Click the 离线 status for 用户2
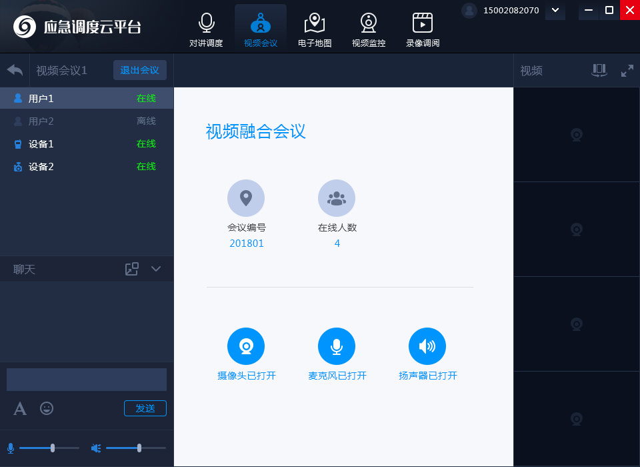640x467 pixels. (x=146, y=121)
